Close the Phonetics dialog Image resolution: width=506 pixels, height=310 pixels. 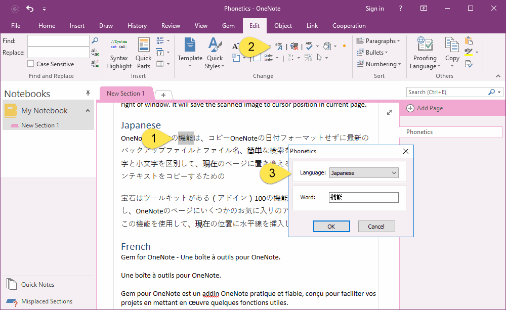pyautogui.click(x=406, y=151)
